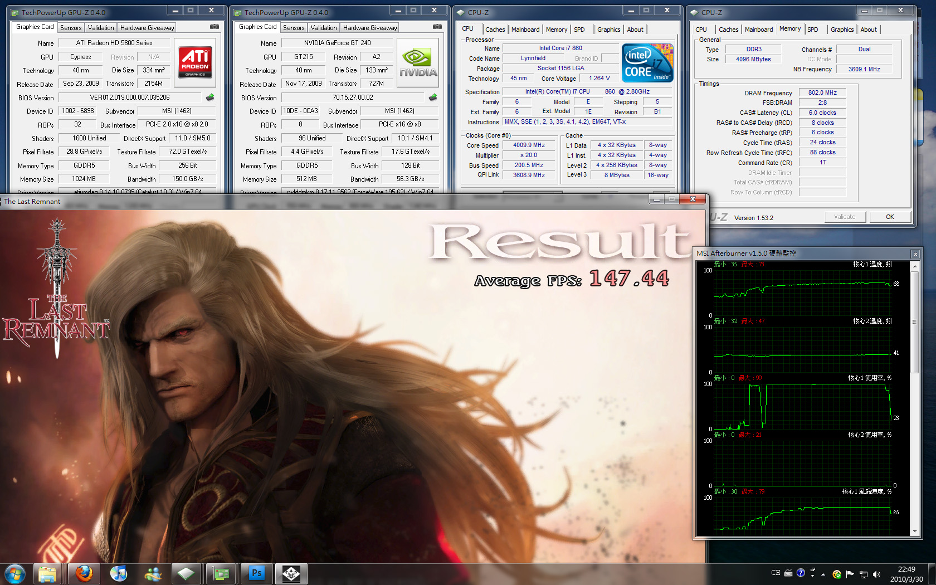Switch to the CPU-Z taskbar icon
The width and height of the screenshot is (936, 585).
coord(187,574)
